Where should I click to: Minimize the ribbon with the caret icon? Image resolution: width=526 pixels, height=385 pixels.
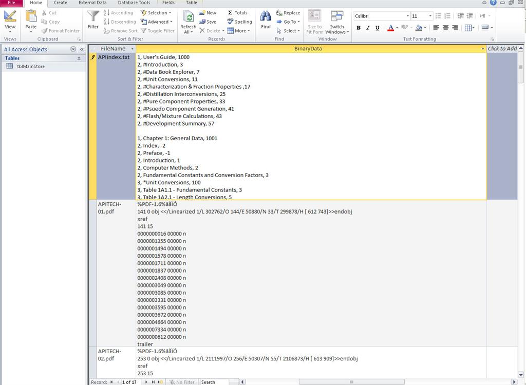click(x=484, y=3)
